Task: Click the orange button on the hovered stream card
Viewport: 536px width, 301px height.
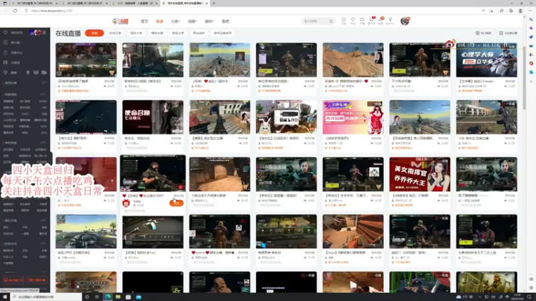Action: click(176, 203)
